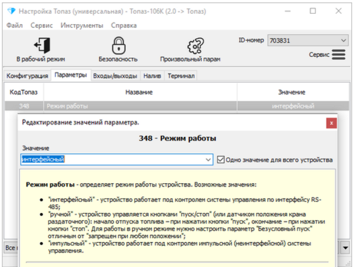Open the Инструменты menu

(82, 25)
